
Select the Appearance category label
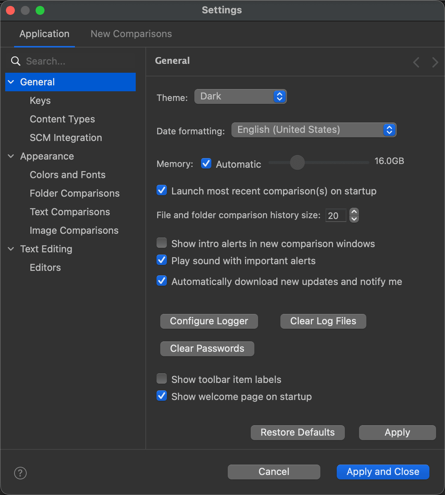pos(47,156)
